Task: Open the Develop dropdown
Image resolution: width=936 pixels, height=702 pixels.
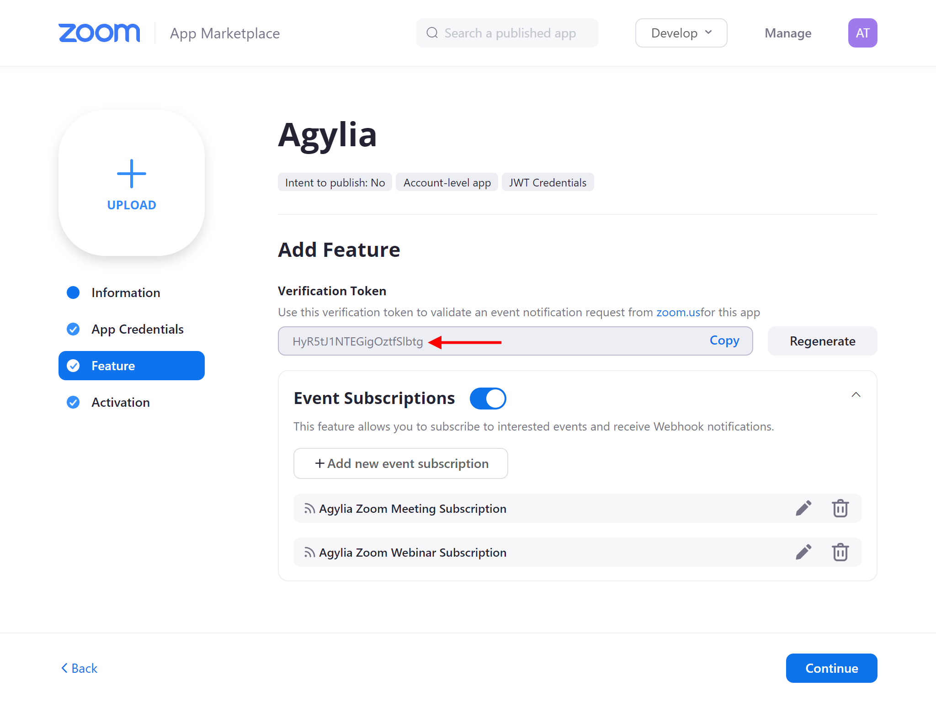Action: [681, 33]
